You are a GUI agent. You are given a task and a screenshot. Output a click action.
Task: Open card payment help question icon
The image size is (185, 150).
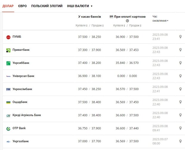pos(127,21)
